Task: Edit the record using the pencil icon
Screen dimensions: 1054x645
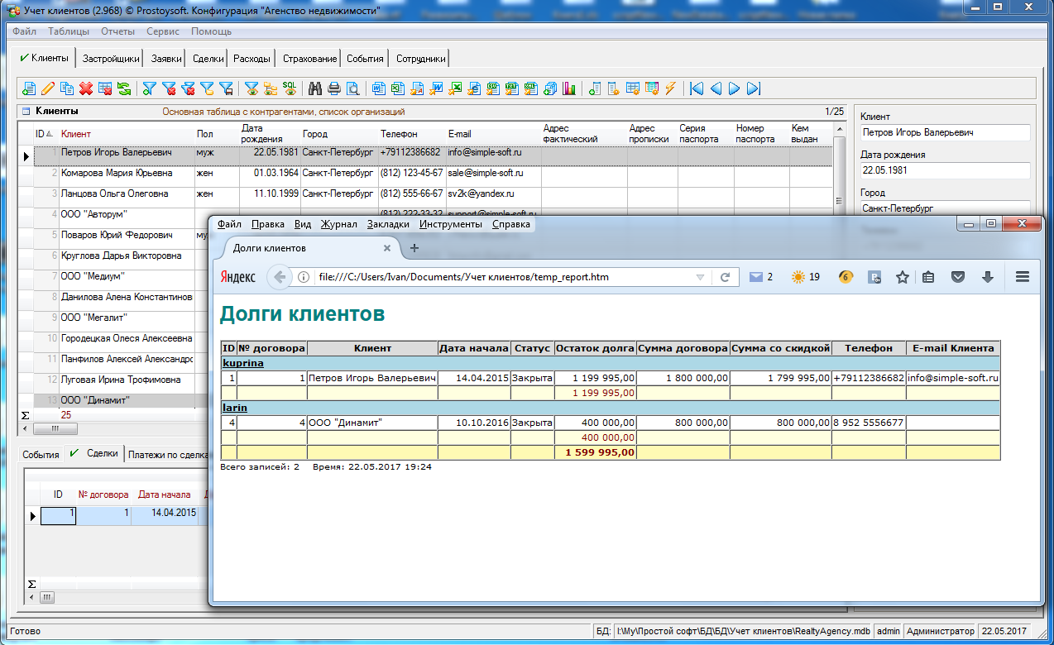Action: coord(48,88)
